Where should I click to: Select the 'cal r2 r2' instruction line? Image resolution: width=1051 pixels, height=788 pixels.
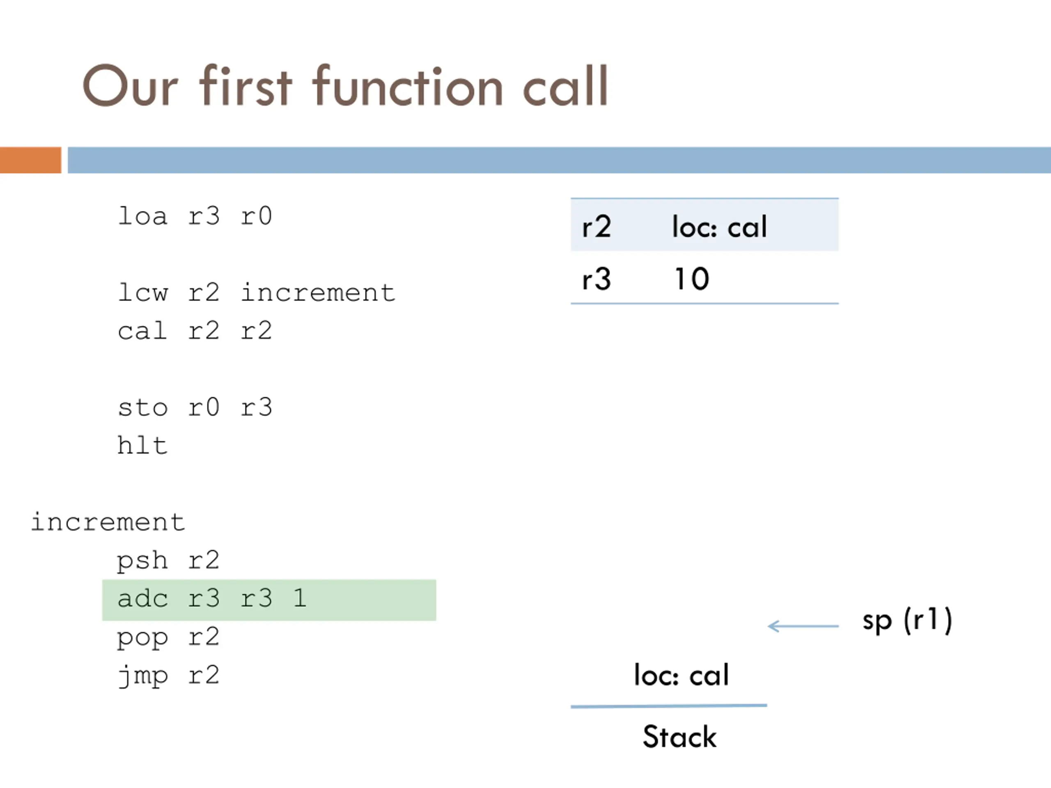[x=195, y=331]
